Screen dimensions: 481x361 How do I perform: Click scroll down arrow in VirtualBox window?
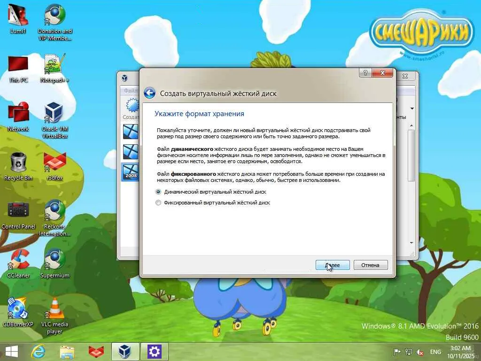coord(411,243)
